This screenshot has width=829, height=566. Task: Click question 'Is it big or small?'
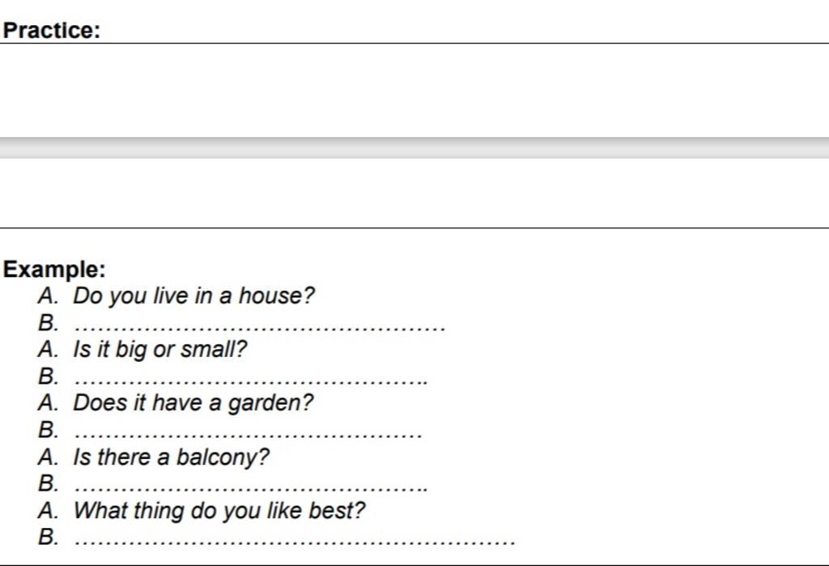point(159,350)
